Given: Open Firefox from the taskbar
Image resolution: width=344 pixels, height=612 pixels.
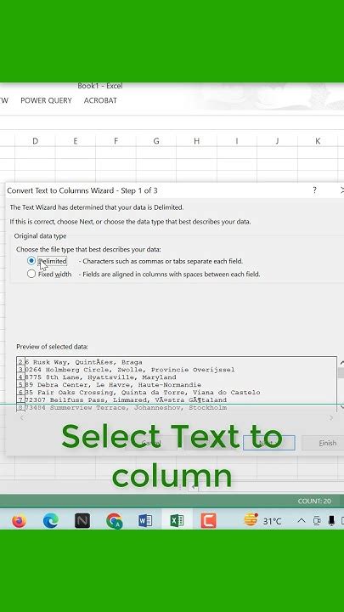Looking at the screenshot, I should 19,521.
